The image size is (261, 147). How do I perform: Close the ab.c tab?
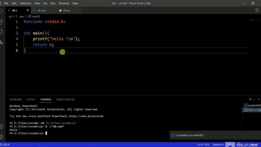click(28, 10)
